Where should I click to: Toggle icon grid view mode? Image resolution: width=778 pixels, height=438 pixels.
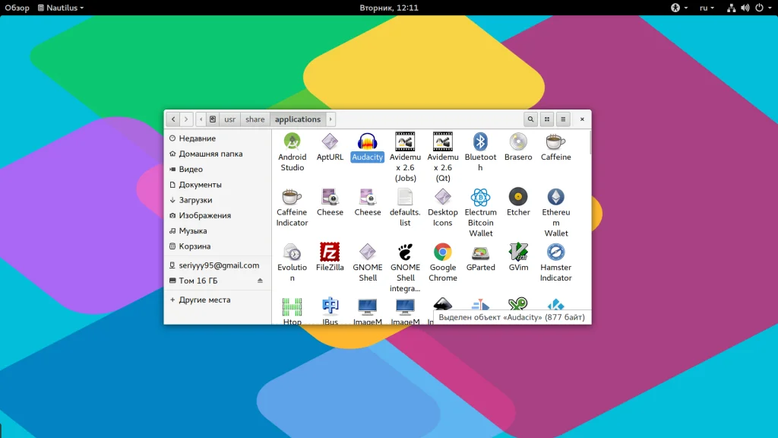547,119
